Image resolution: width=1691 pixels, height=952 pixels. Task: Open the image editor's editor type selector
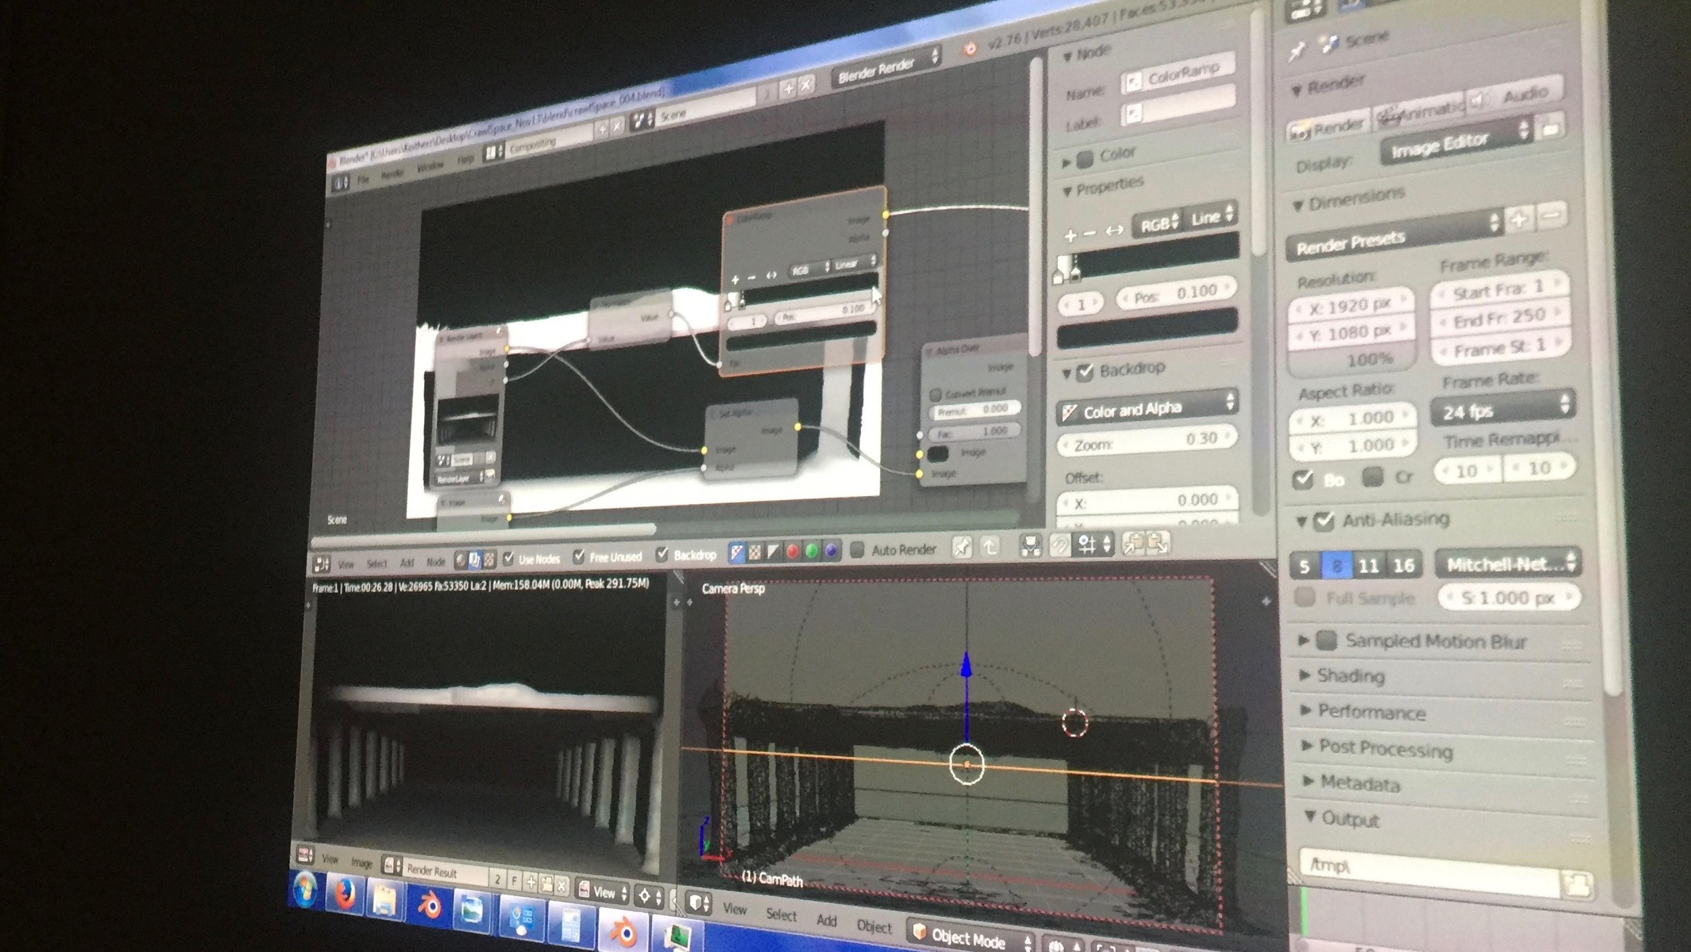(305, 855)
